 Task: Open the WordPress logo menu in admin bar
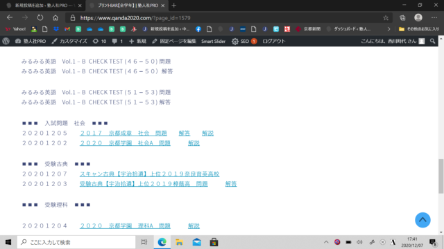point(6,41)
